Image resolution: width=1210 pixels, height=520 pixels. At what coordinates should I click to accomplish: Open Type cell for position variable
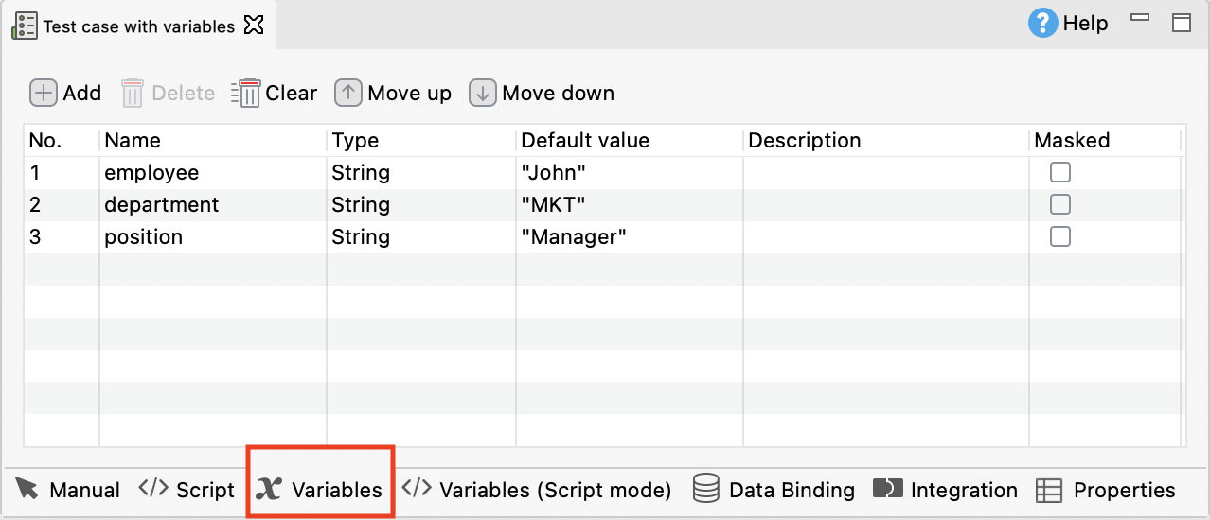420,237
